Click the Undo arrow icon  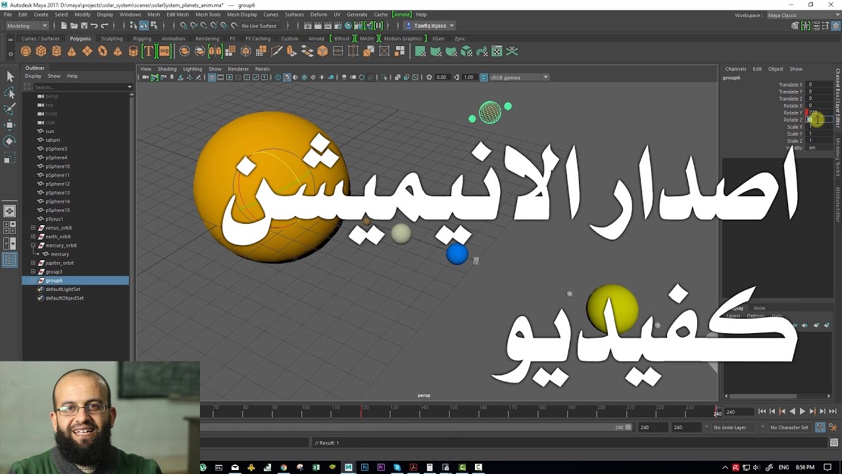94,26
